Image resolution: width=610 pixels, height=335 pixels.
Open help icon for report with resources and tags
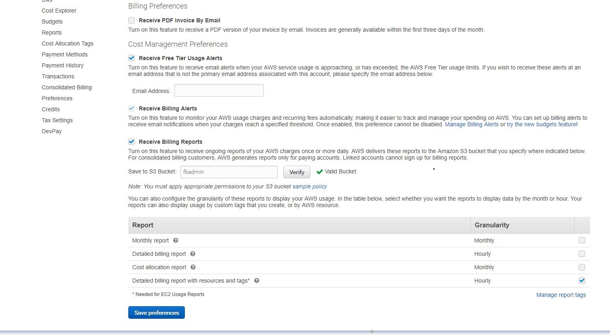tap(257, 281)
